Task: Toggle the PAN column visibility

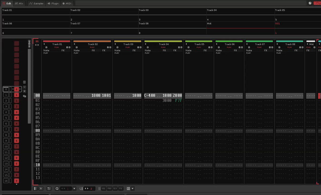Action: click(x=109, y=189)
